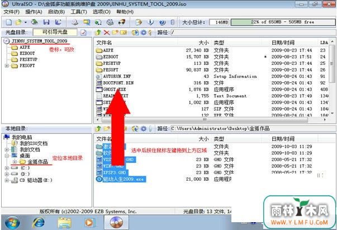Click the Windows Start orb

click(x=12, y=222)
